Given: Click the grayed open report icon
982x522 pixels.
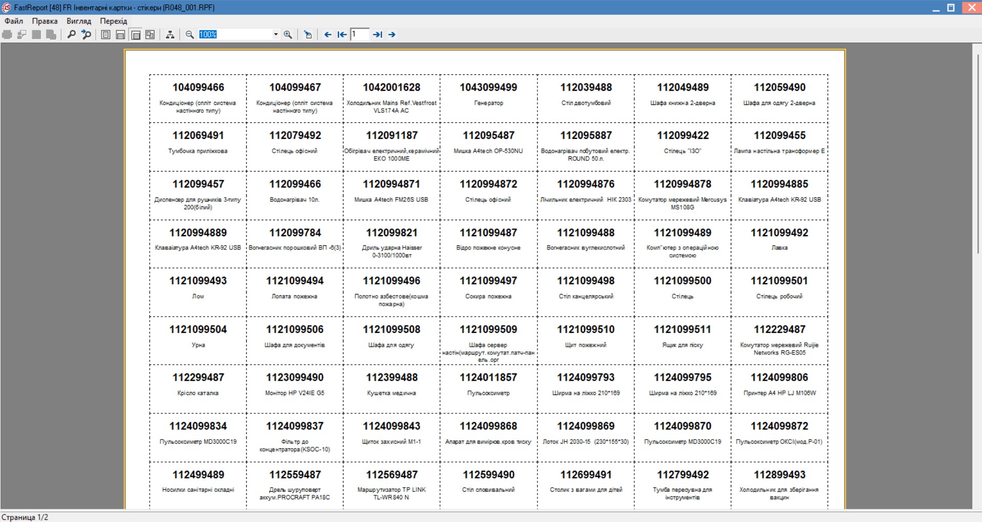Looking at the screenshot, I should (x=22, y=34).
